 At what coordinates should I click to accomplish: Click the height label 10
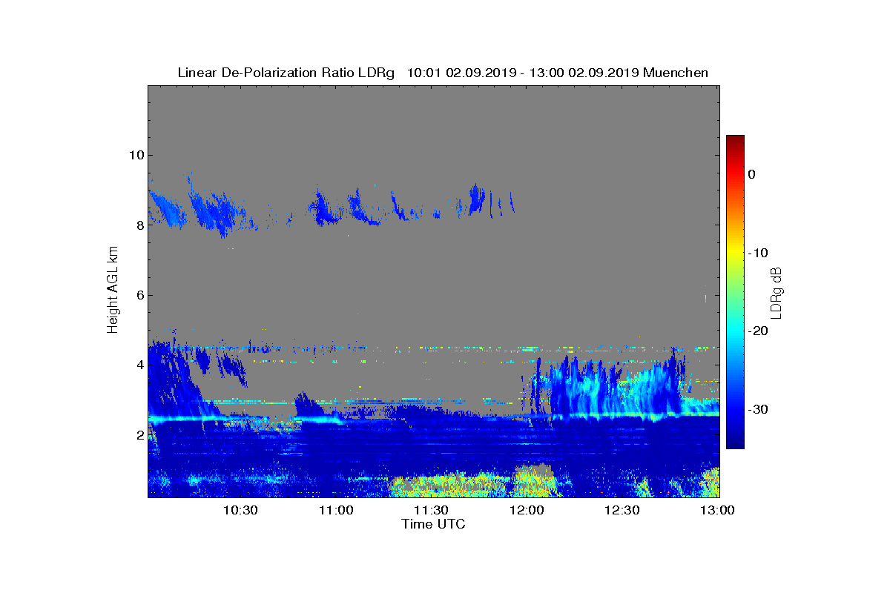(134, 155)
